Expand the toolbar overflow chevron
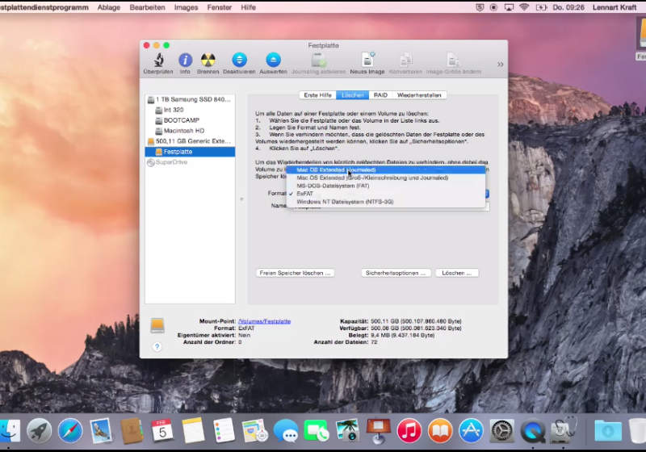646x452 pixels. 500,64
